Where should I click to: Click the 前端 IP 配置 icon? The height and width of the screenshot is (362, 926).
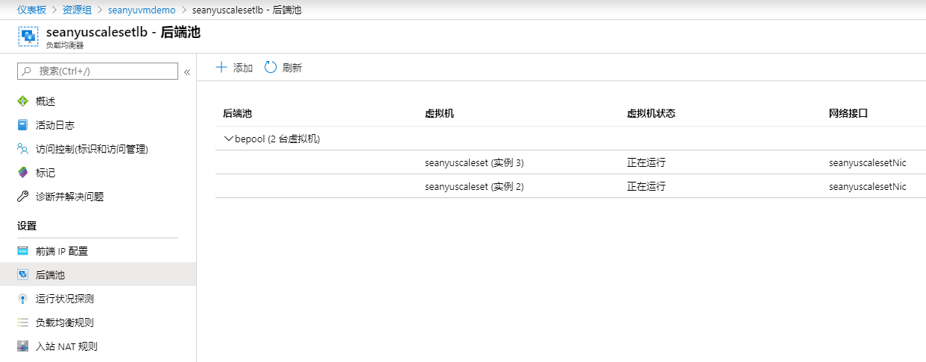22,251
